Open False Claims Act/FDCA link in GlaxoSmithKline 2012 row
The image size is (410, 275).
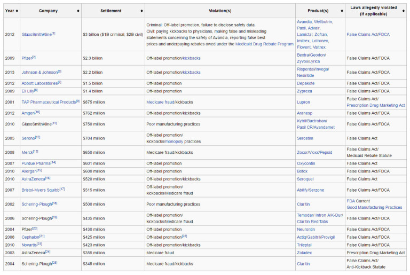click(x=368, y=35)
